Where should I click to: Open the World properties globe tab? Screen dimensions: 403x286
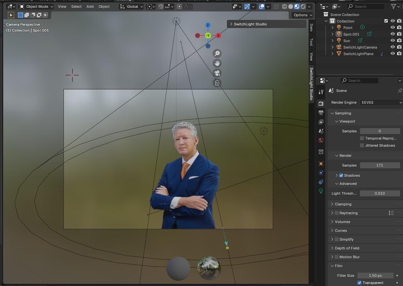[321, 140]
